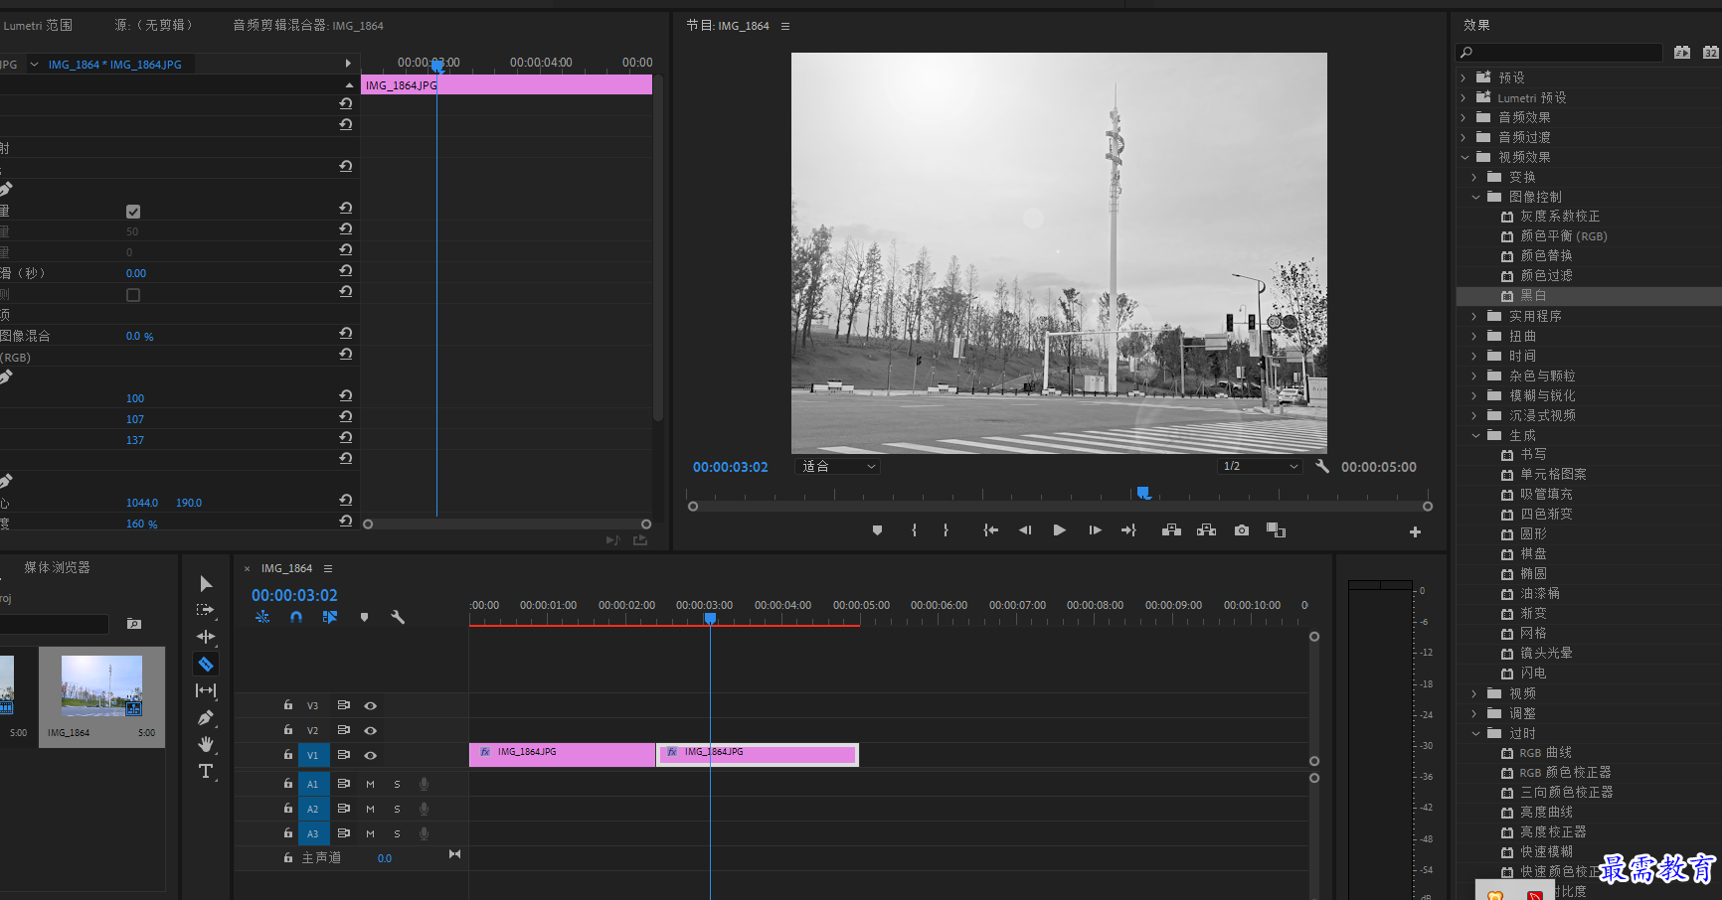The height and width of the screenshot is (900, 1722).
Task: Select the IMG_1864 project thumbnail
Action: (101, 685)
